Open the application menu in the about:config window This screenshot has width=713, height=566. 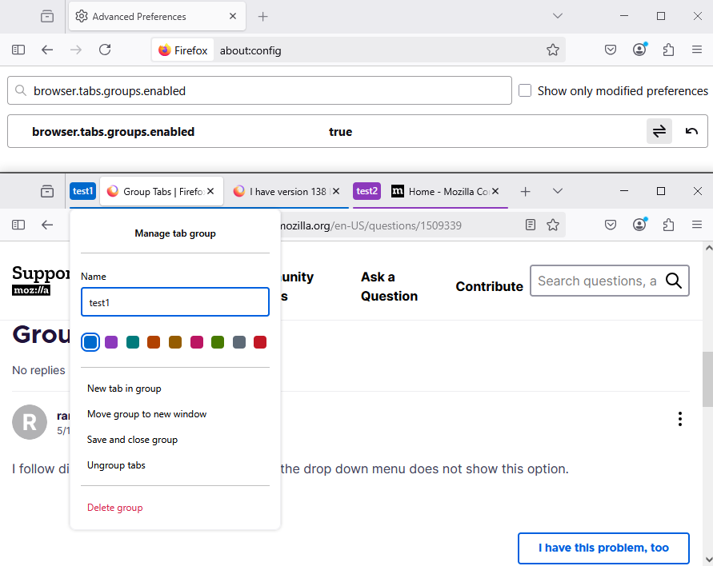(697, 50)
